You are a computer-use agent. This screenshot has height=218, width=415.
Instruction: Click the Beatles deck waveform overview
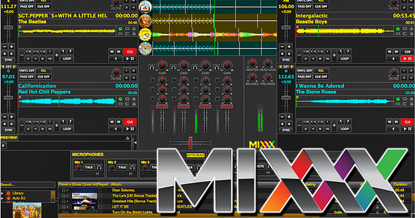pyautogui.click(x=68, y=31)
